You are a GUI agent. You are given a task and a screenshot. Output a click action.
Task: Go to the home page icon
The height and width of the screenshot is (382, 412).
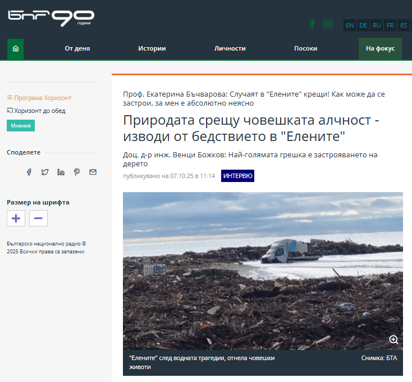click(x=15, y=49)
